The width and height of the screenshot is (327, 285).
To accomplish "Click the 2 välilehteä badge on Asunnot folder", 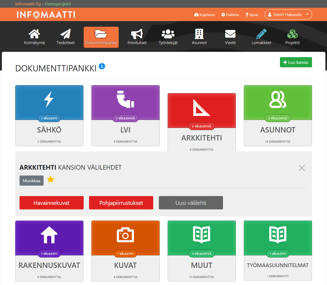I will pyautogui.click(x=278, y=118).
